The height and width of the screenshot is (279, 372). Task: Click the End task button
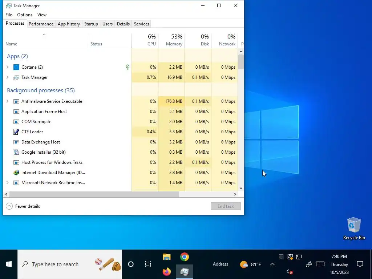coord(226,206)
